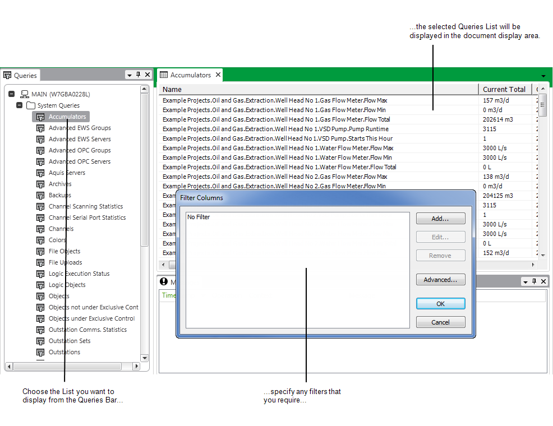Image resolution: width=553 pixels, height=426 pixels.
Task: Sort list by the Current Total column header
Action: (504, 90)
